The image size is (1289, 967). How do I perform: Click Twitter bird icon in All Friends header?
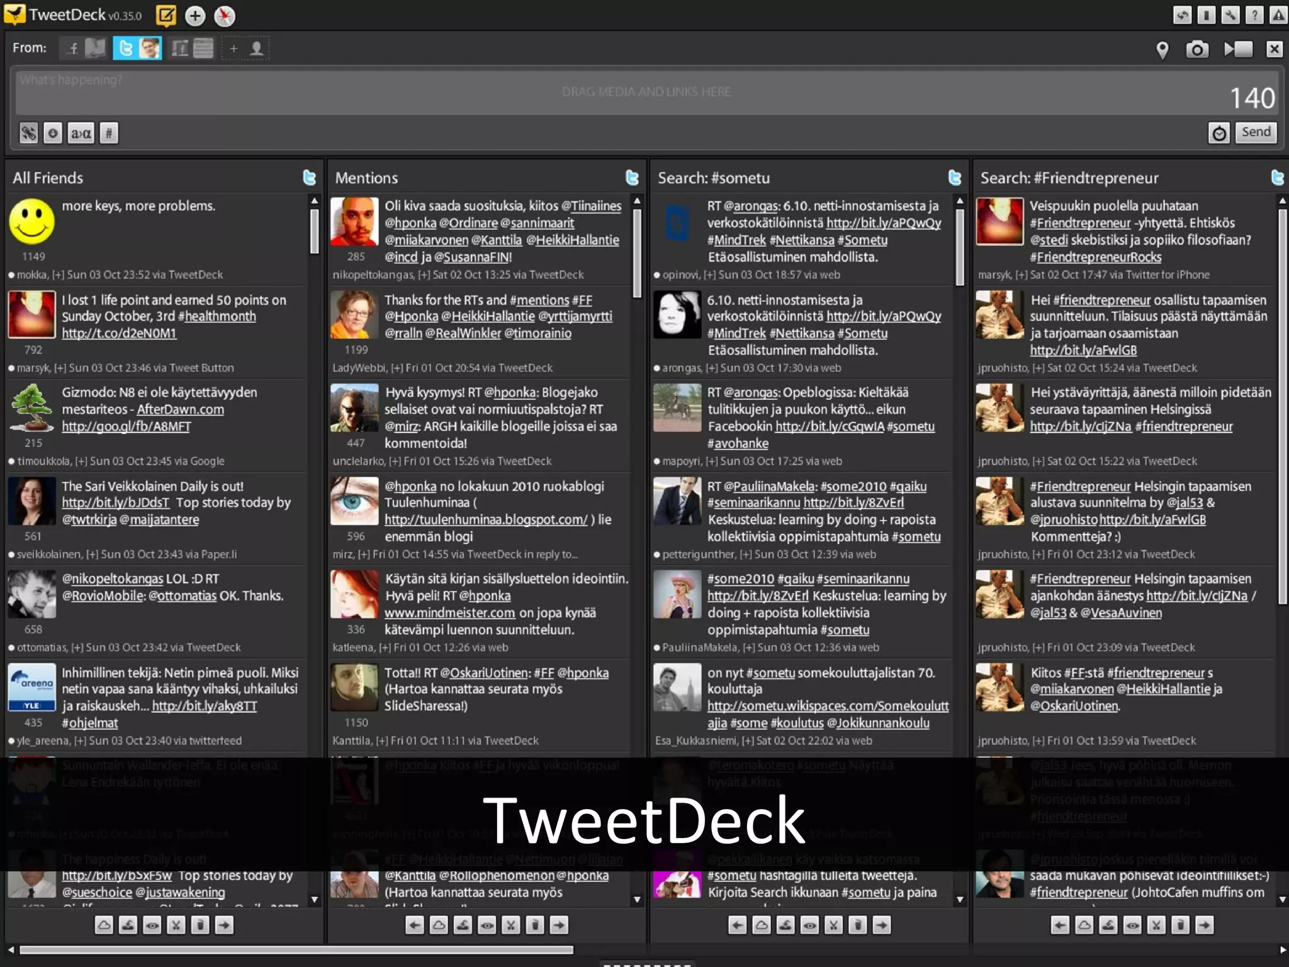pyautogui.click(x=309, y=178)
